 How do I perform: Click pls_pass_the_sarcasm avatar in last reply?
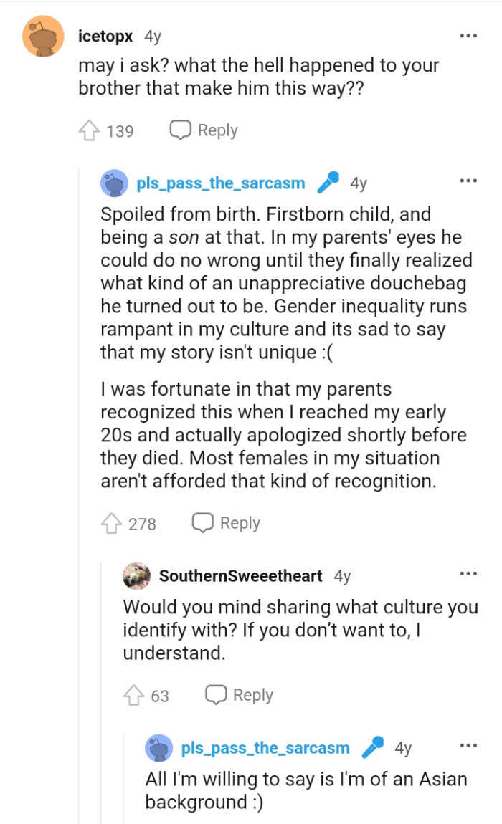pyautogui.click(x=159, y=748)
